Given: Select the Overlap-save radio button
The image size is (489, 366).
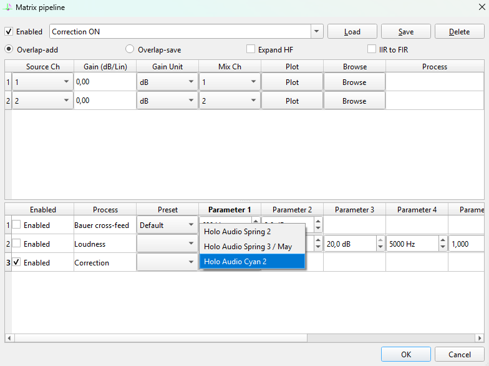Looking at the screenshot, I should (130, 49).
